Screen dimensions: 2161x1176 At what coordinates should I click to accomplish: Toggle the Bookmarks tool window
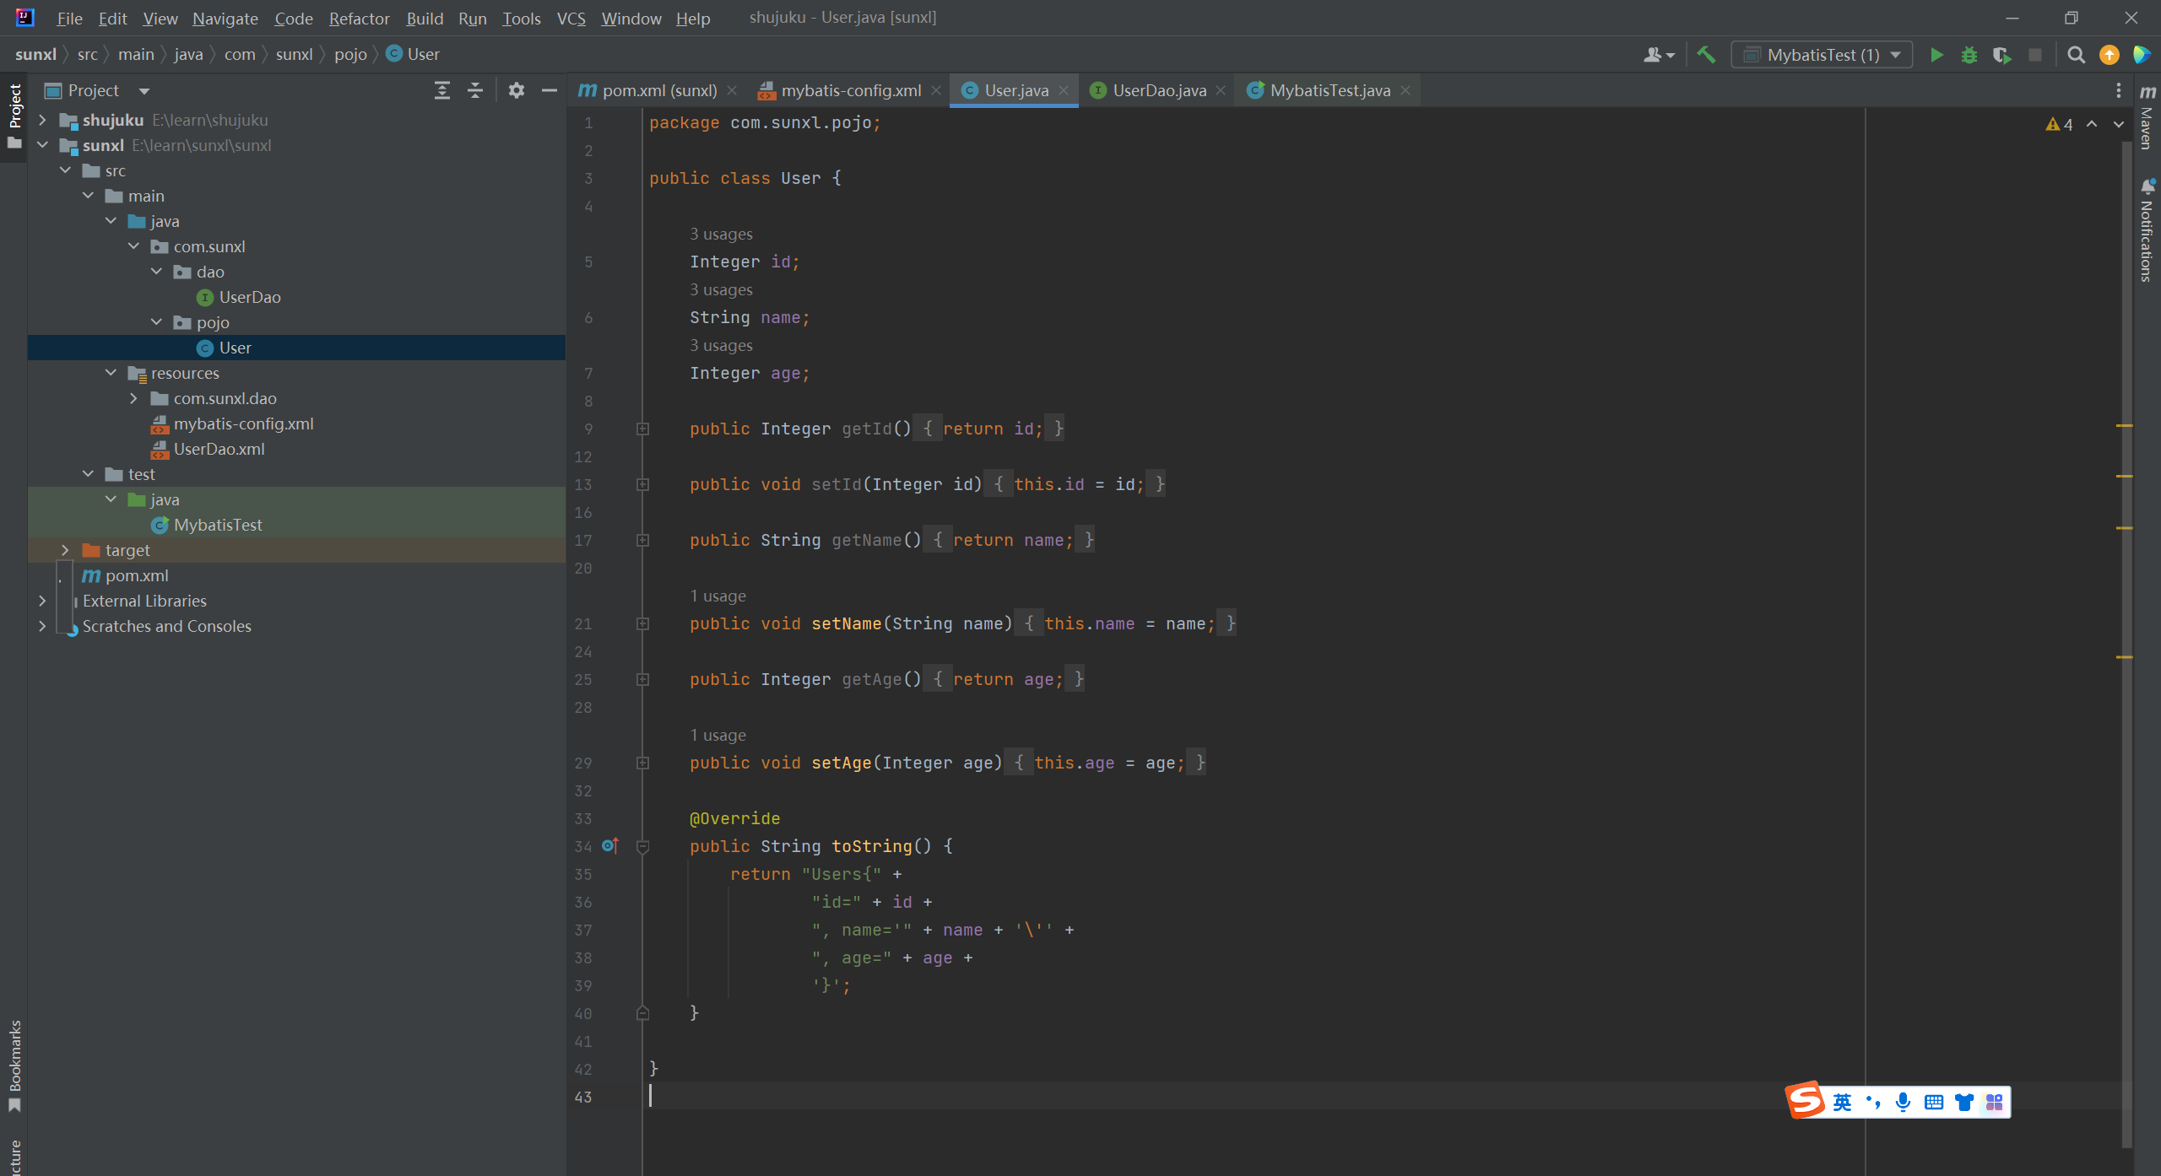tap(14, 1065)
